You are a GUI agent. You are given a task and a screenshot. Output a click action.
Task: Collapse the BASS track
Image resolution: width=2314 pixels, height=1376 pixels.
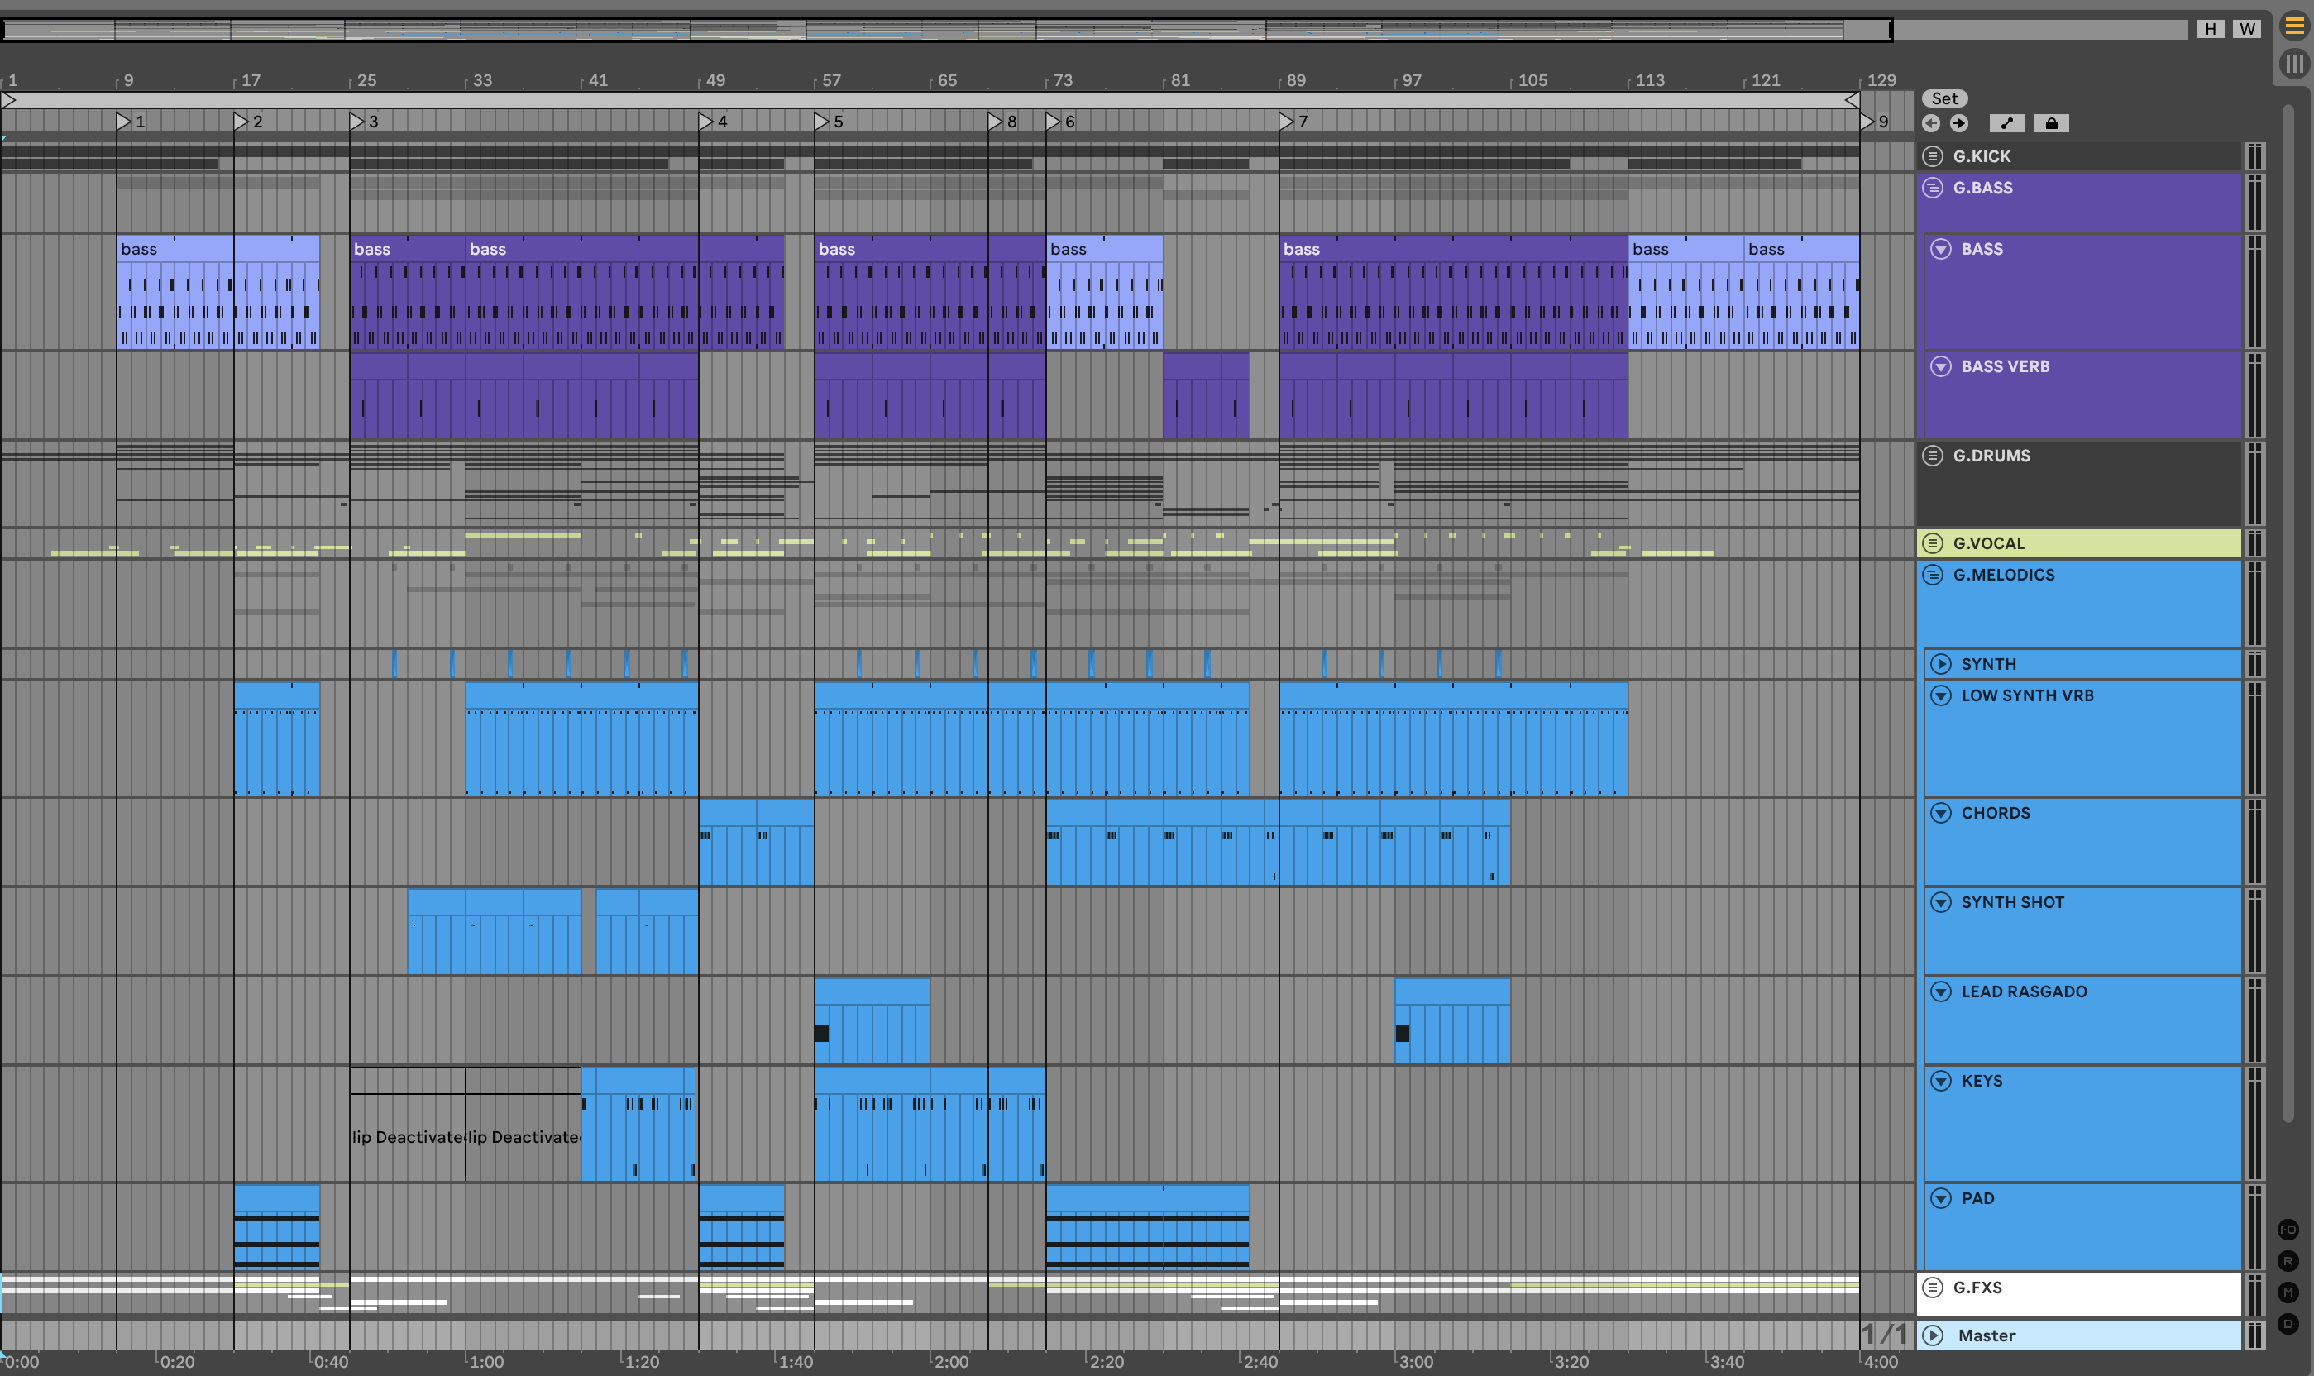point(1940,249)
